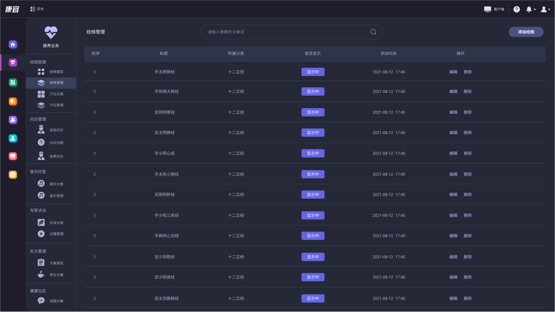This screenshot has width=555, height=312.
Task: Open the notifications bell dropdown
Action: [x=530, y=9]
